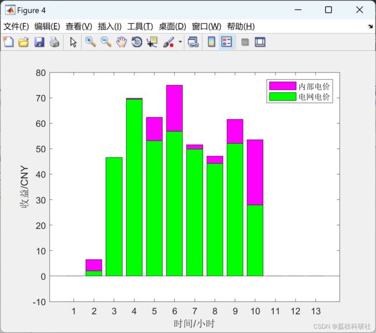Open the 编辑(E) menu
The width and height of the screenshot is (376, 333).
coord(47,27)
